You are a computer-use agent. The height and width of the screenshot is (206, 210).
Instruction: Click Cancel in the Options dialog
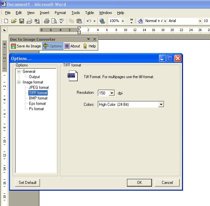tap(167, 183)
